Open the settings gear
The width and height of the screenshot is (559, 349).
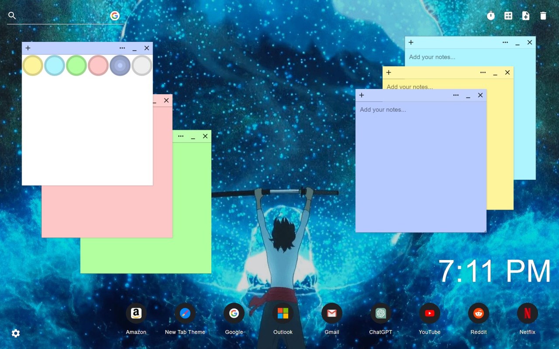(x=16, y=333)
